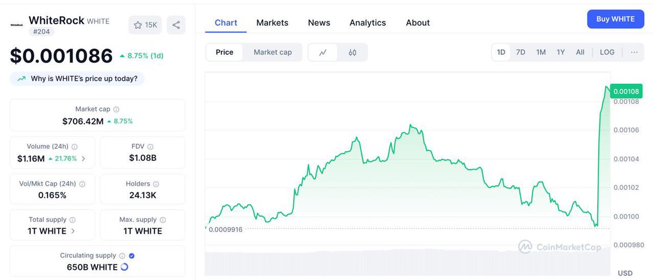Click the current price label 0.00108 on chart
The width and height of the screenshot is (654, 280).
pyautogui.click(x=626, y=91)
